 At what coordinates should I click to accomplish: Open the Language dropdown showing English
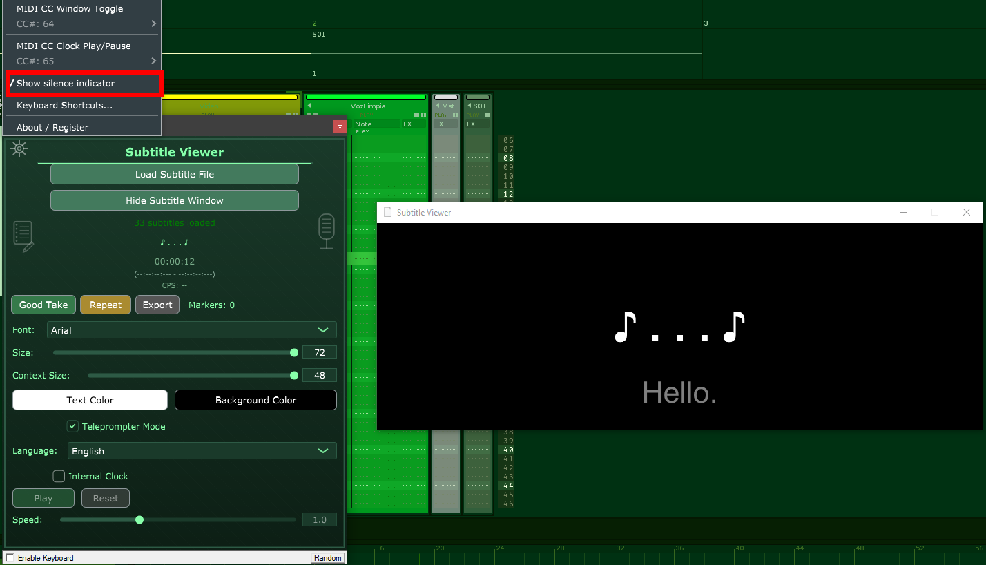click(x=202, y=451)
